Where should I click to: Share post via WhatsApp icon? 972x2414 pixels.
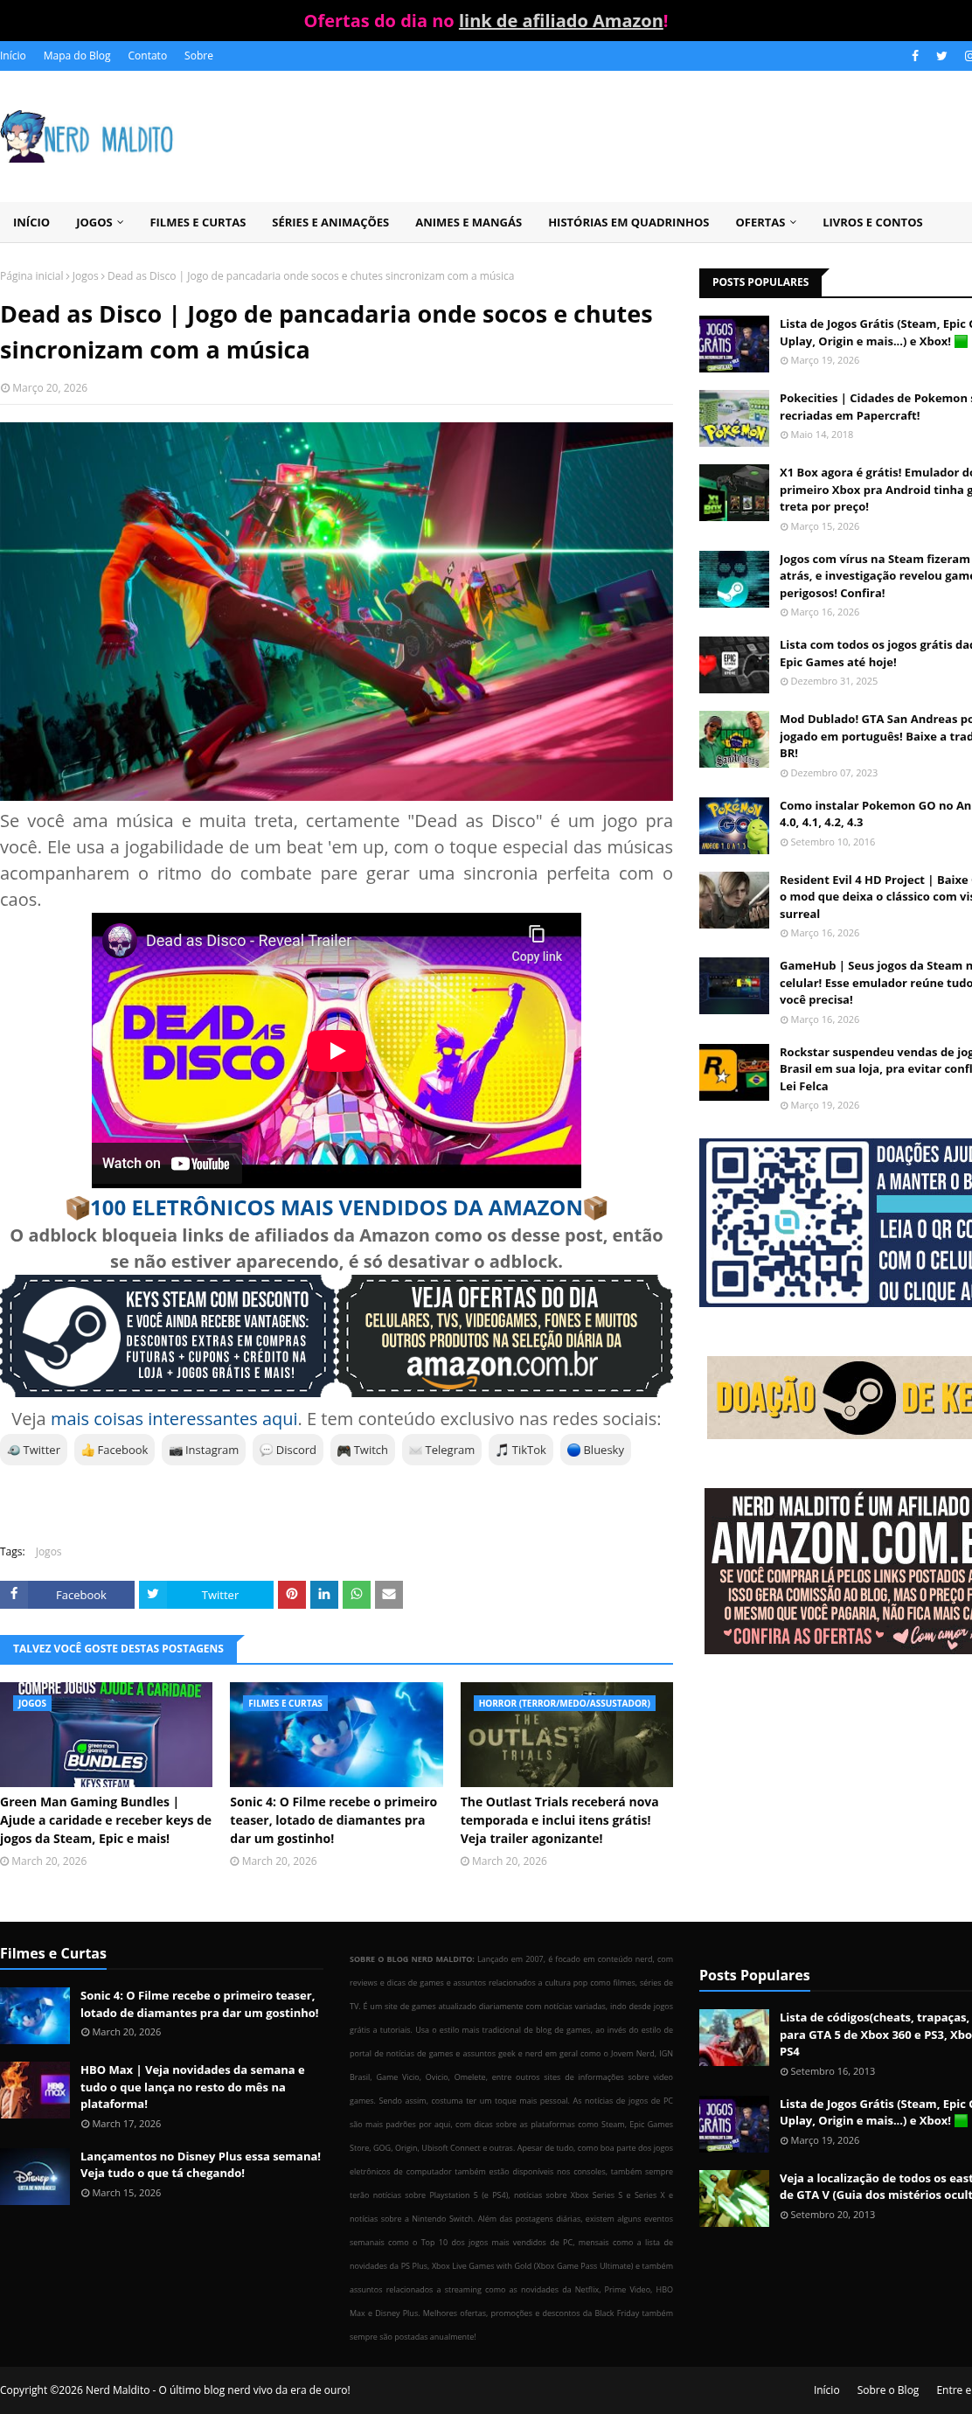click(356, 1594)
